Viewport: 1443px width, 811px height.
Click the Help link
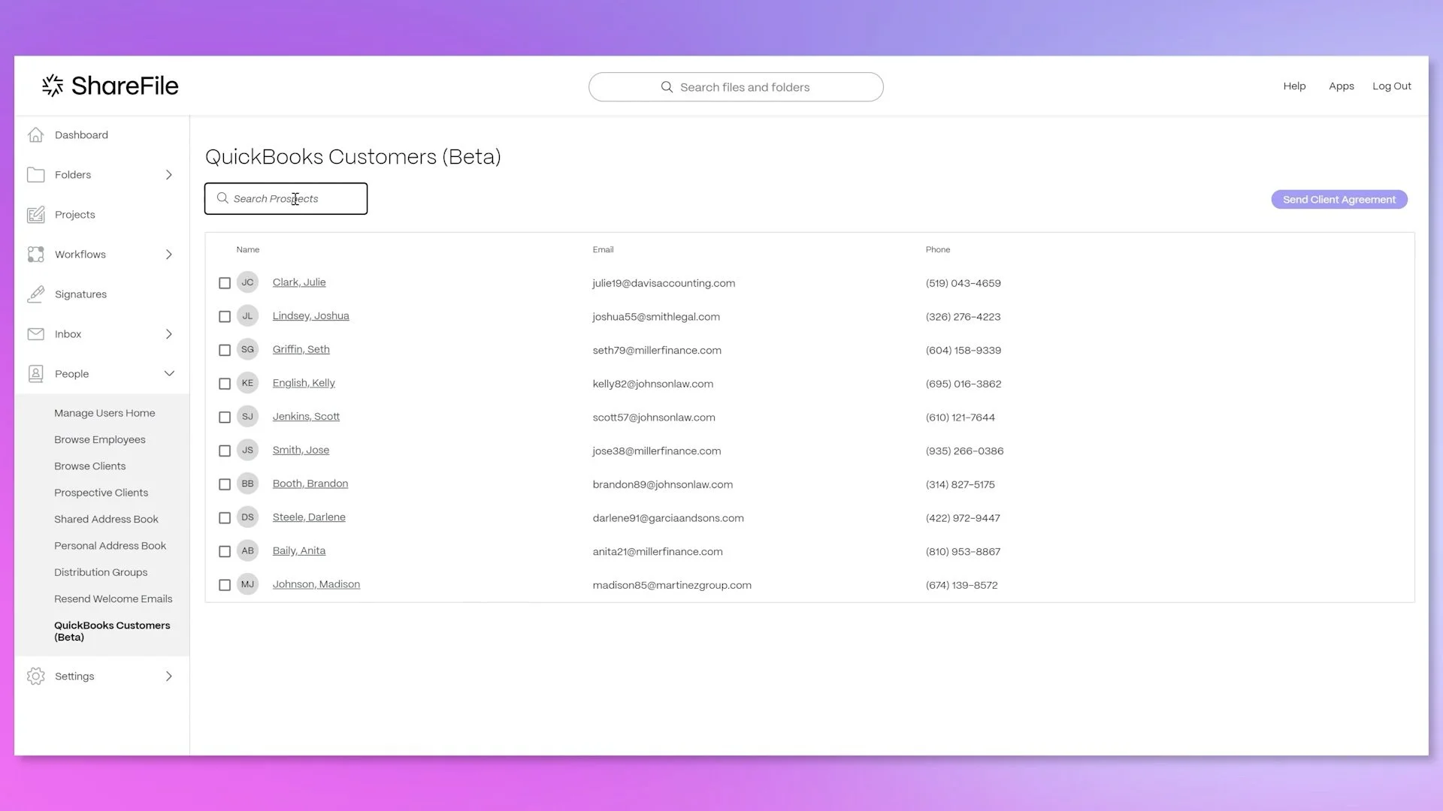pyautogui.click(x=1294, y=86)
